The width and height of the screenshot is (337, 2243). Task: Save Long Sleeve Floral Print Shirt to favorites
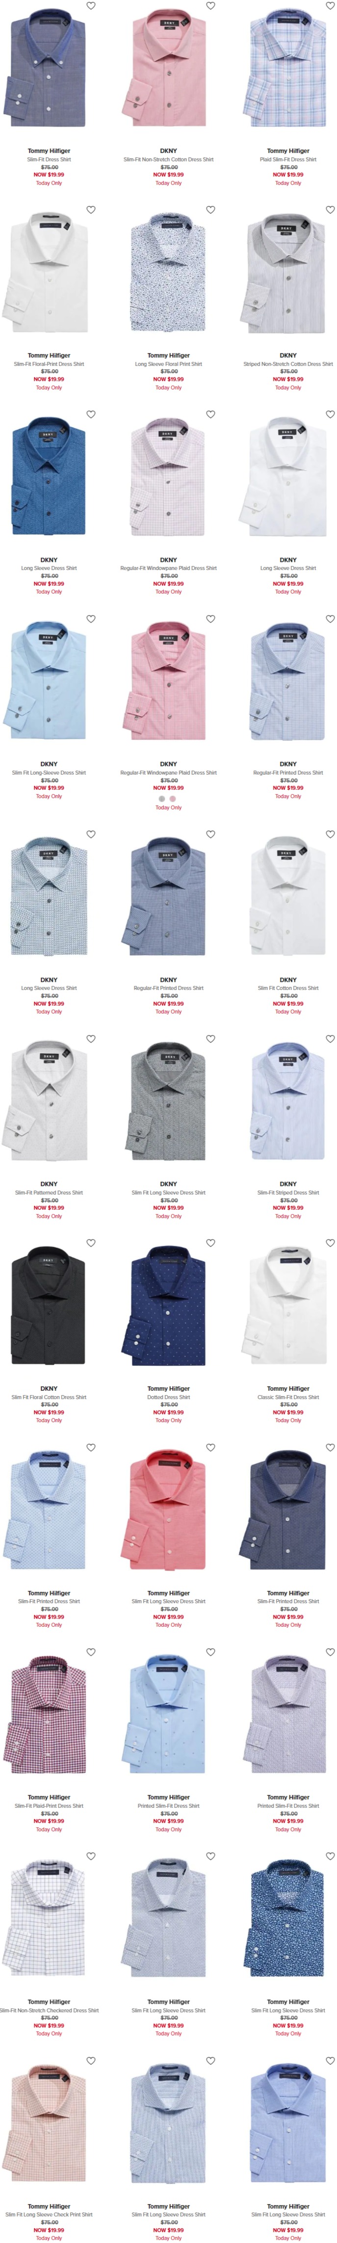pos(210,210)
